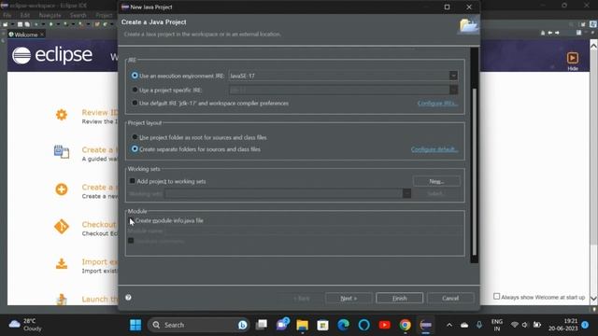Click the Save All icon in Eclipse toolbar
The height and width of the screenshot is (336, 598).
tap(27, 24)
